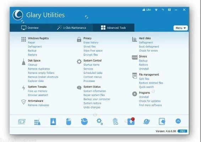201x142 pixels.
Task: Click Restore under Windows Registry
Action: pyautogui.click(x=32, y=55)
